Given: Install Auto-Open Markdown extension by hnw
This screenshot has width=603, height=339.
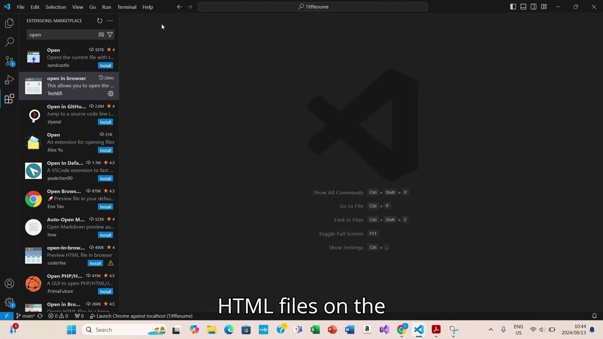Looking at the screenshot, I should point(106,235).
